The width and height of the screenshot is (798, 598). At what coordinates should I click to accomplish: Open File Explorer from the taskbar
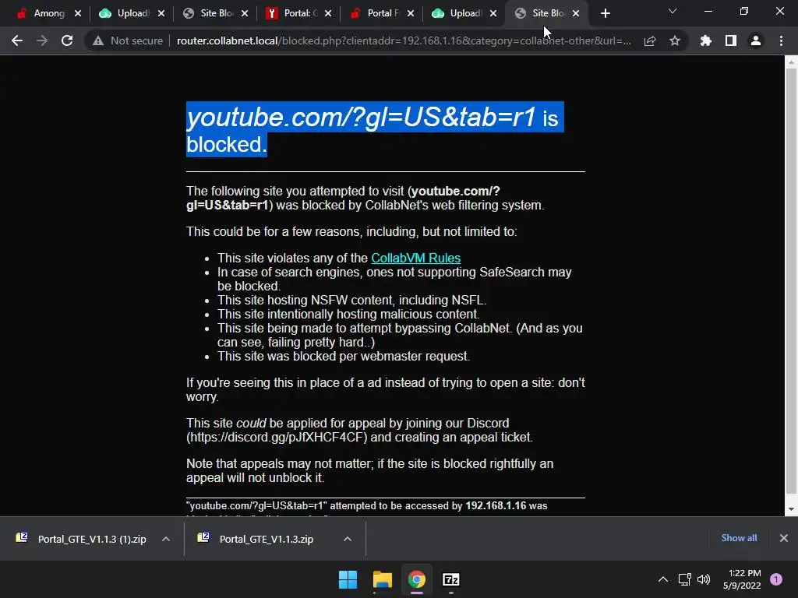pyautogui.click(x=382, y=579)
